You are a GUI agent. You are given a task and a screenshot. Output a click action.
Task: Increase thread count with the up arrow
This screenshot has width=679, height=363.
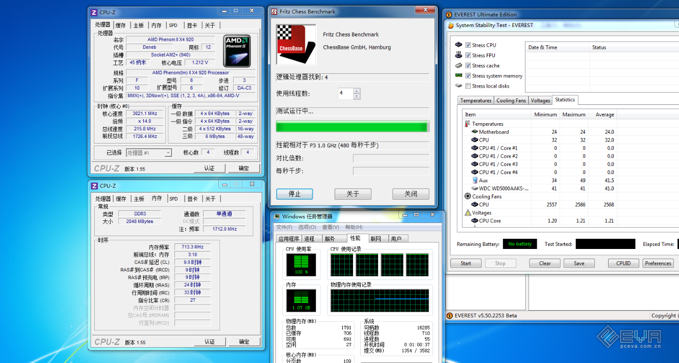pos(357,91)
